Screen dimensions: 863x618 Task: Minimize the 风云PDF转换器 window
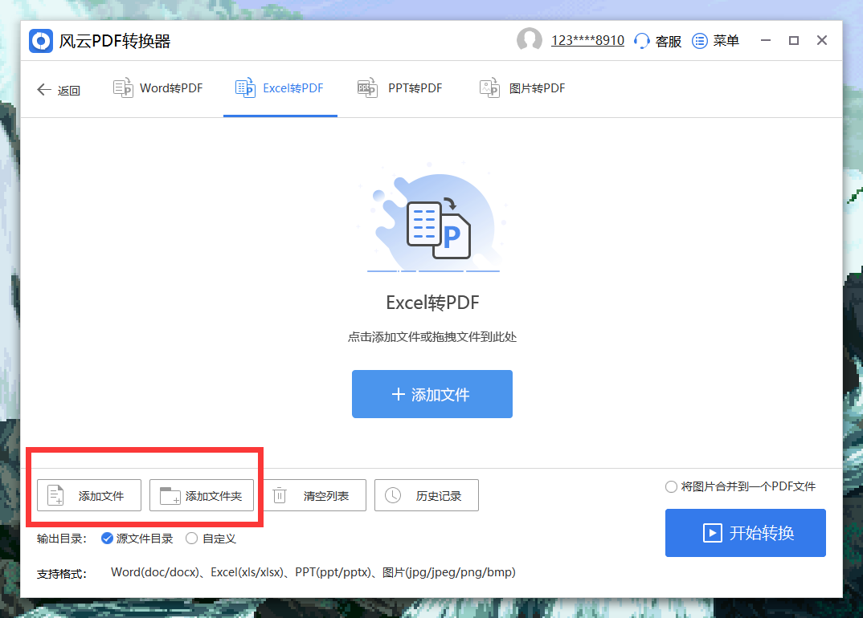(766, 41)
